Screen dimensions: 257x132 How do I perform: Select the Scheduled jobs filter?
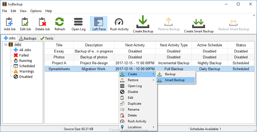click(27, 66)
